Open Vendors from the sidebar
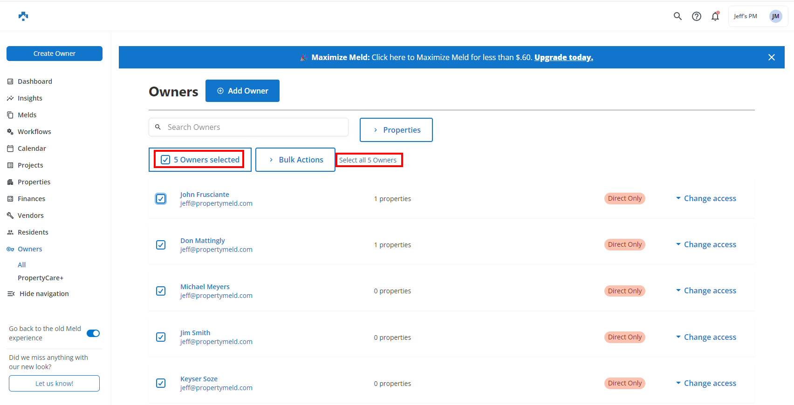Image resolution: width=794 pixels, height=405 pixels. pos(30,216)
